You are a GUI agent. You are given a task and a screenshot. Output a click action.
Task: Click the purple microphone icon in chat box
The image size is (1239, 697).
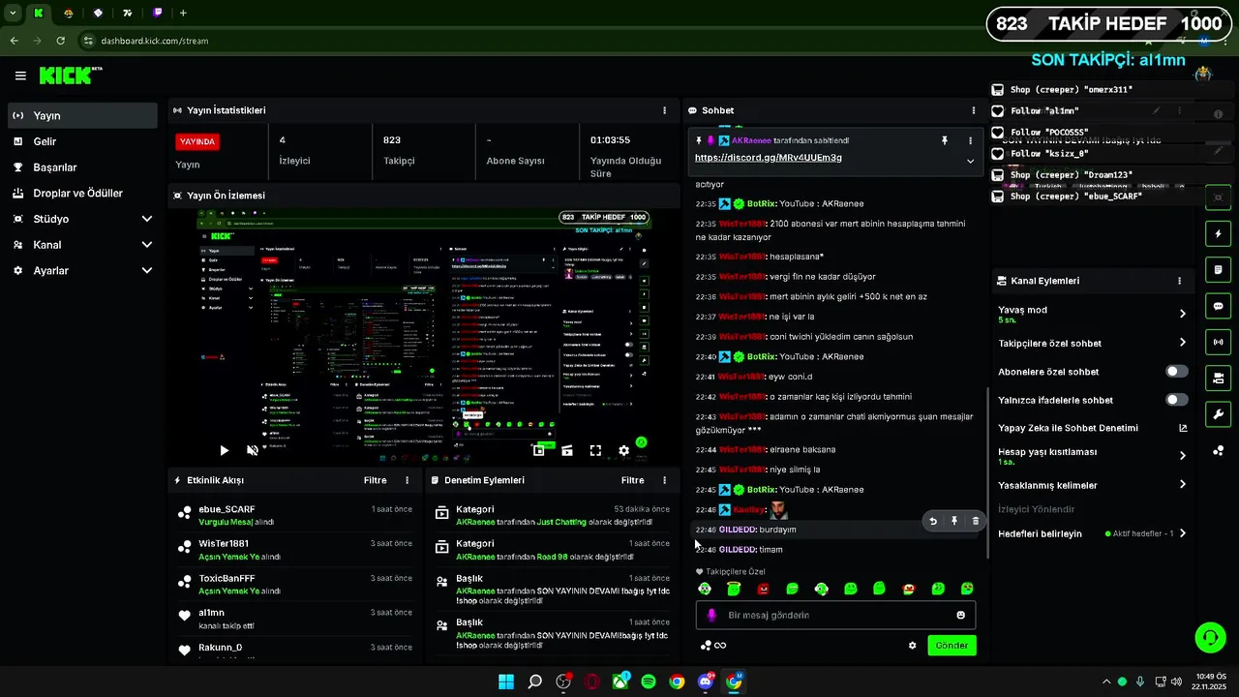pyautogui.click(x=711, y=615)
